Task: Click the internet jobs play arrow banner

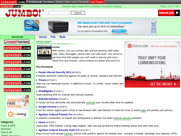Action: [x=169, y=13]
